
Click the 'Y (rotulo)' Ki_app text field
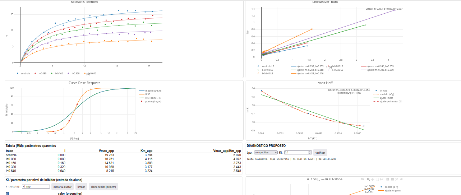[36, 187]
